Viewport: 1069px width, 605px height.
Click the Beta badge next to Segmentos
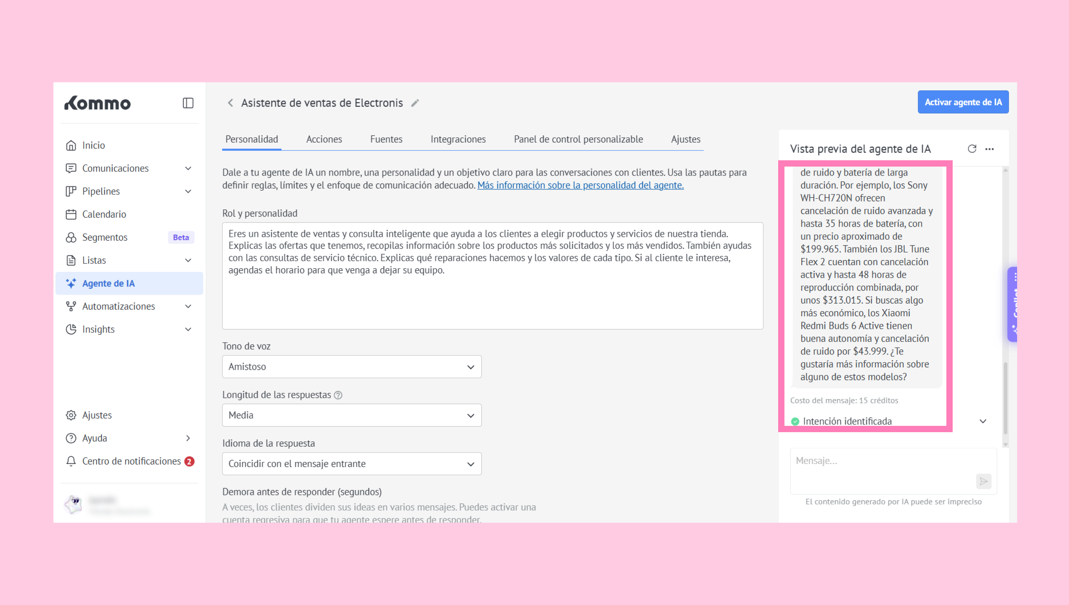click(181, 237)
